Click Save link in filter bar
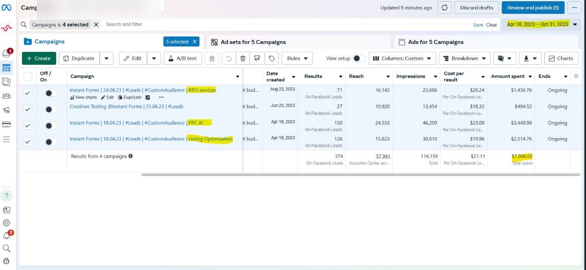Viewport: 586px width, 270px height. [x=478, y=25]
